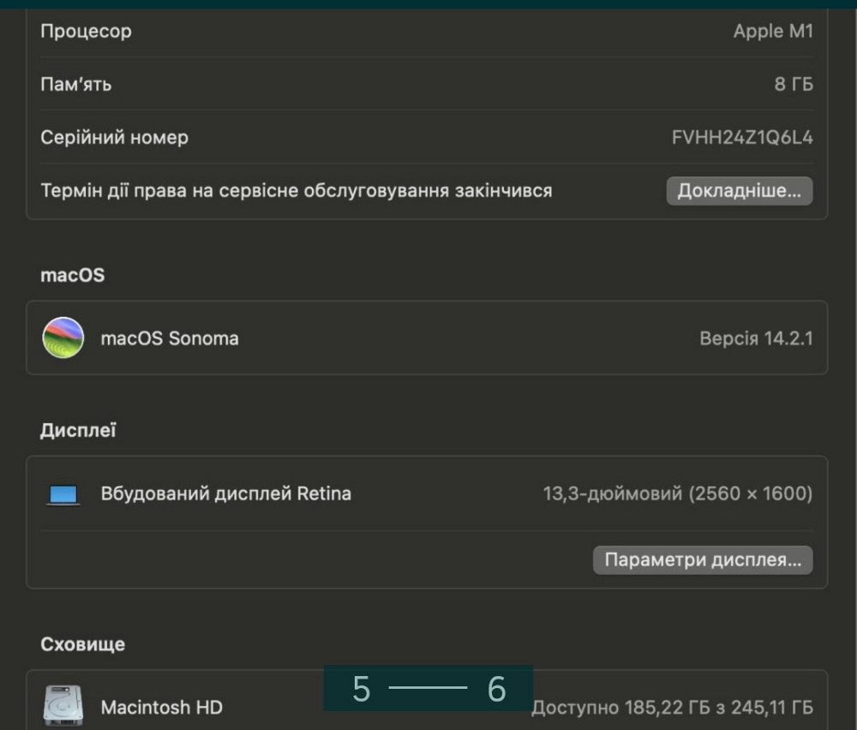Click the Macintosh HD drive icon
The width and height of the screenshot is (857, 730).
[63, 706]
